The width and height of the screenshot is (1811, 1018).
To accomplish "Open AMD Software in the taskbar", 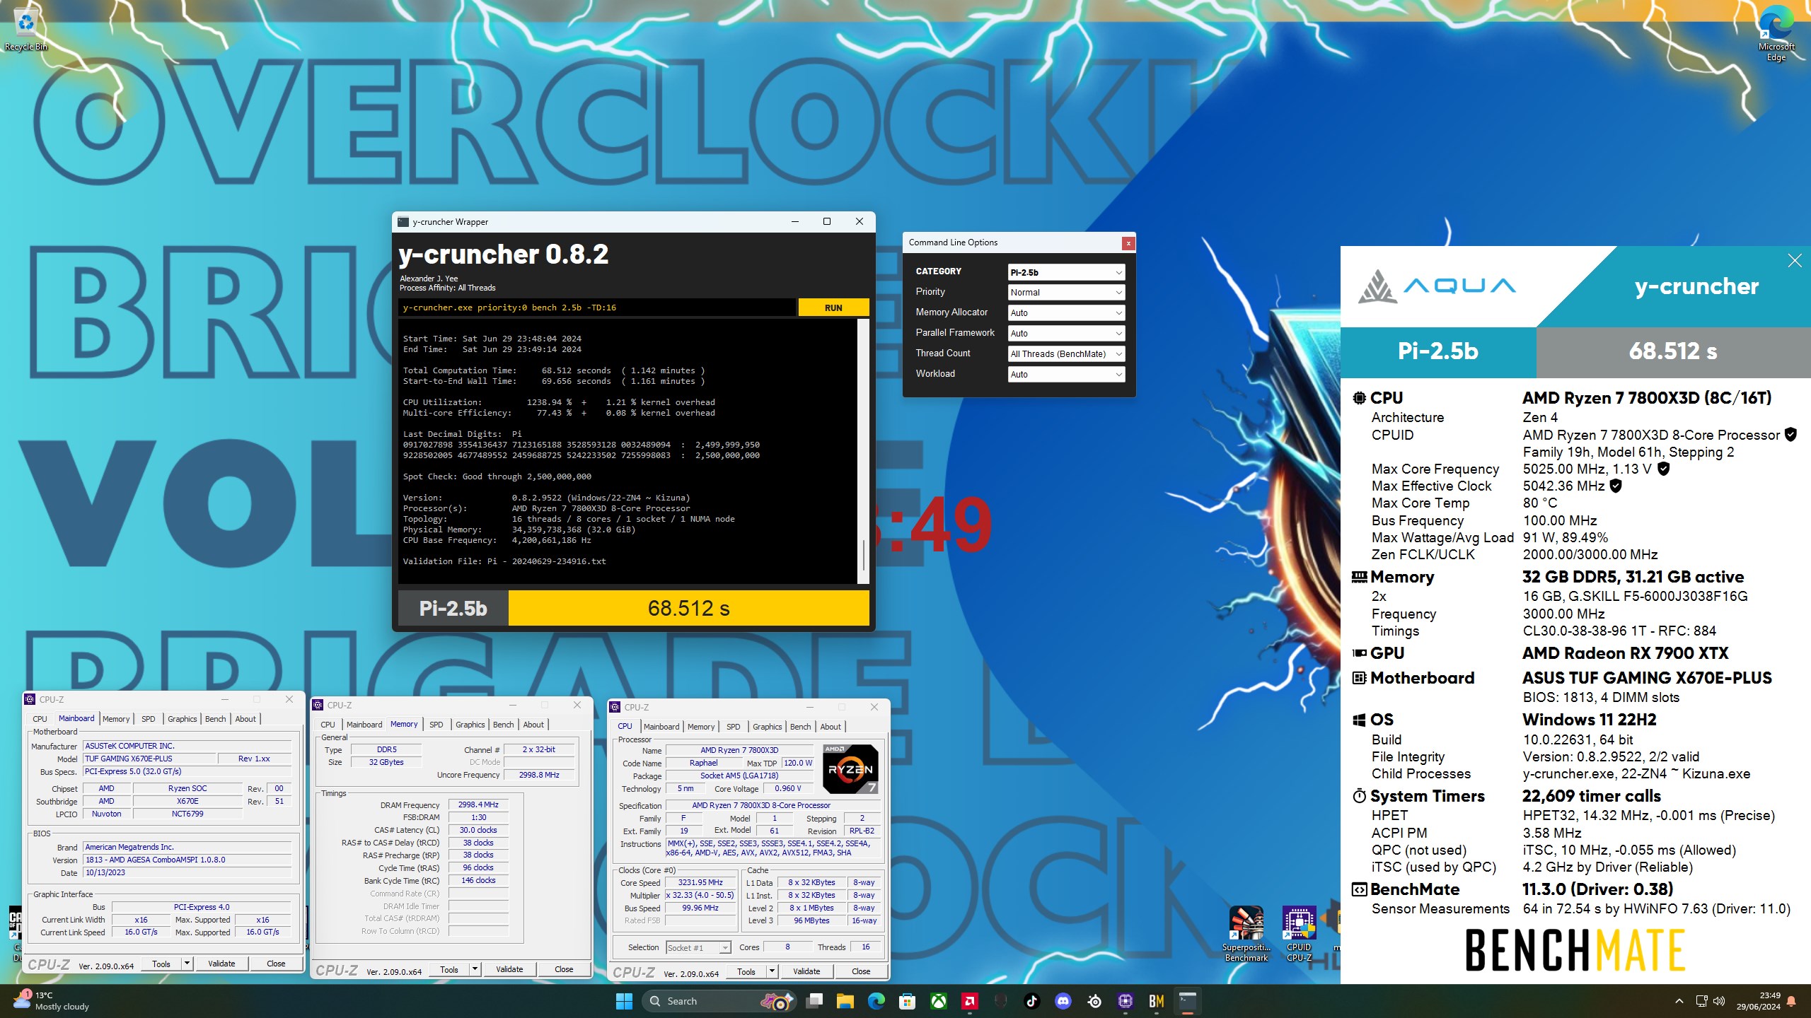I will click(x=970, y=1001).
